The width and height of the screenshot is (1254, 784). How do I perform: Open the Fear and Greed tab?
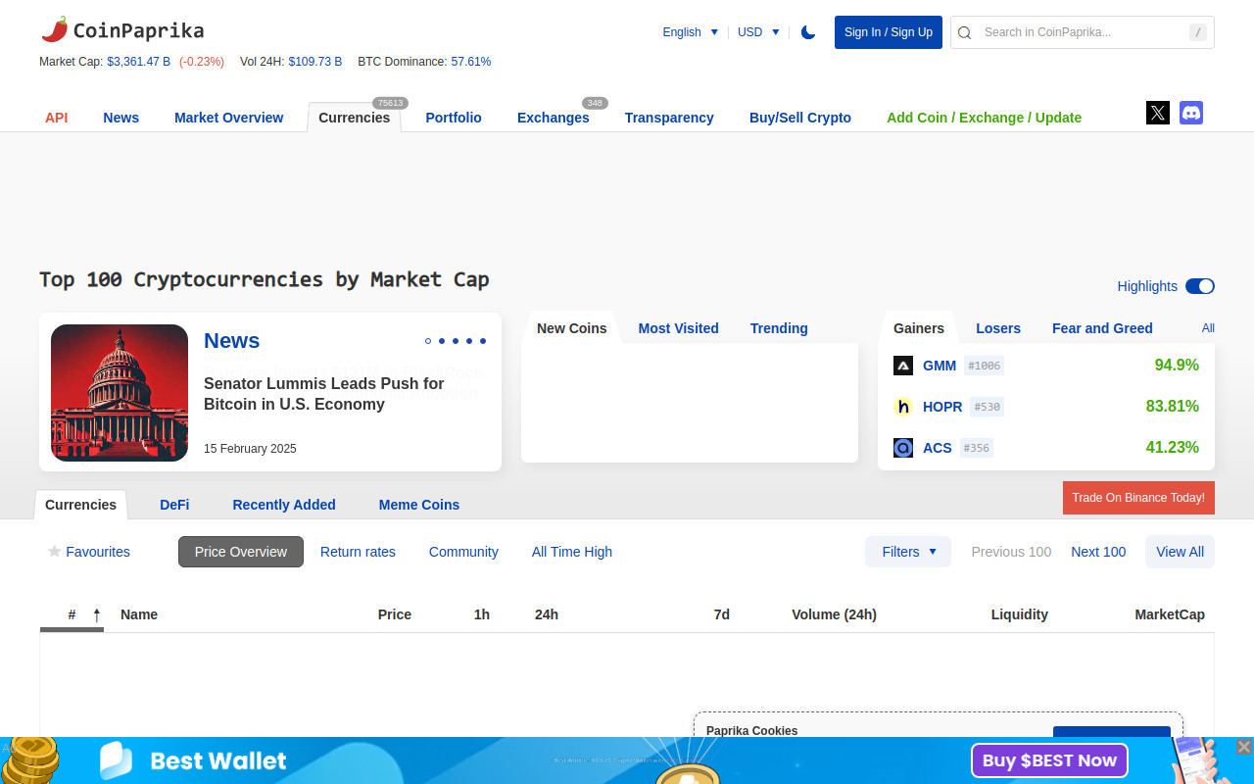[x=1102, y=328]
